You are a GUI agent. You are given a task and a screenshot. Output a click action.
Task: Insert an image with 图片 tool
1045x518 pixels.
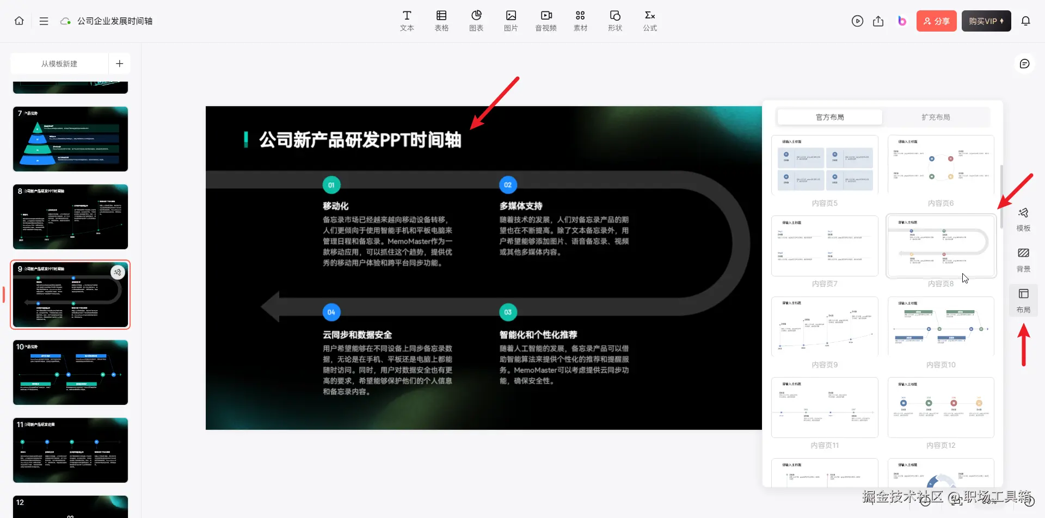tap(511, 21)
